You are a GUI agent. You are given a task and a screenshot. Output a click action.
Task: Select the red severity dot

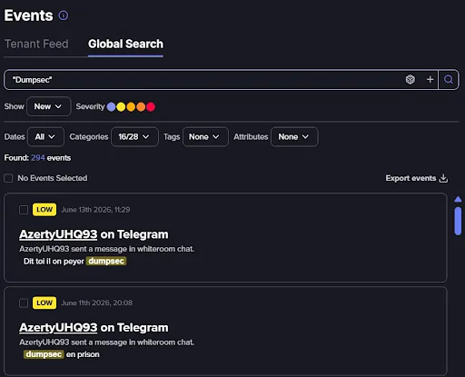click(151, 106)
